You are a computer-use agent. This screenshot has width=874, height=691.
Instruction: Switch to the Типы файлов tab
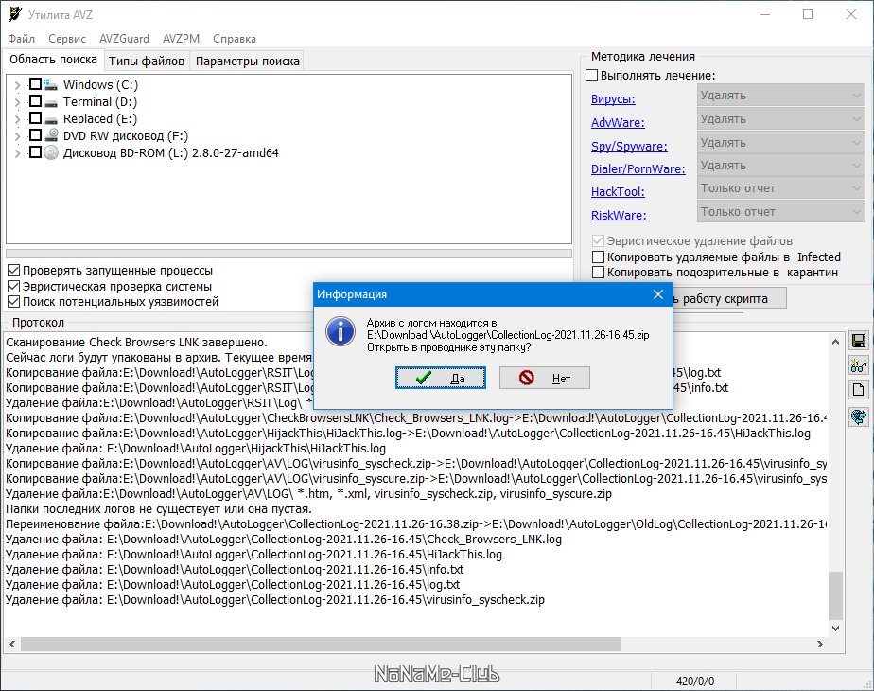[147, 61]
